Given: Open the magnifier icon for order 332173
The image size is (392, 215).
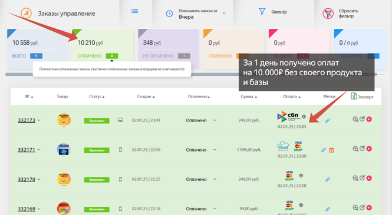Looking at the screenshot, I should [355, 119].
